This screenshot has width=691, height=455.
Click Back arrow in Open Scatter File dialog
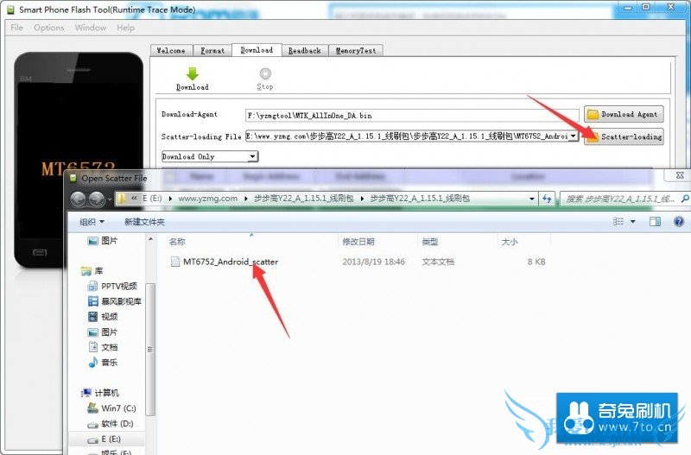tap(78, 199)
